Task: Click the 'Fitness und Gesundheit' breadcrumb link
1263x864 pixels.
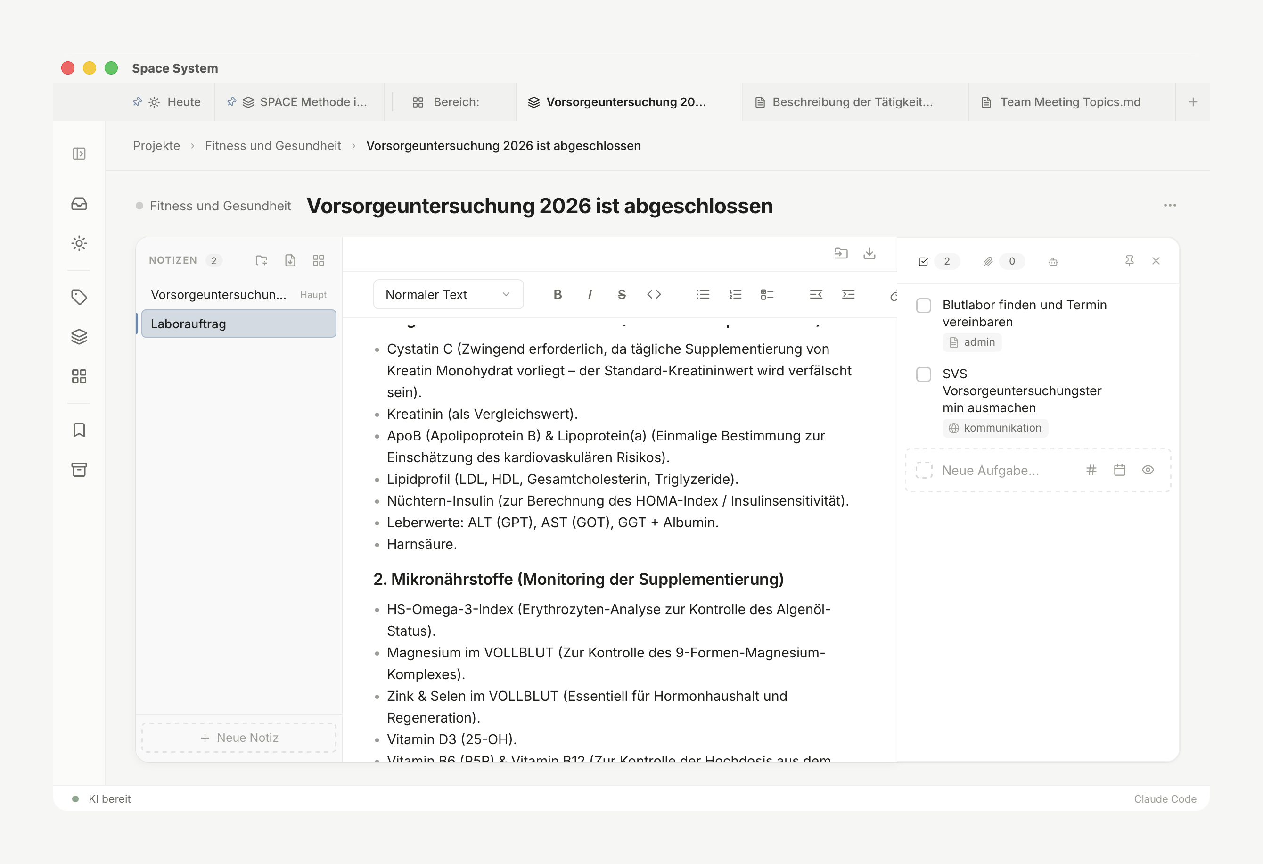Action: coord(273,146)
